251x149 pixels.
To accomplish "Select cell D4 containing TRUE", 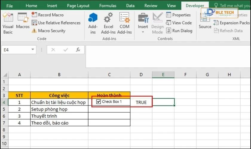I will click(141, 102).
